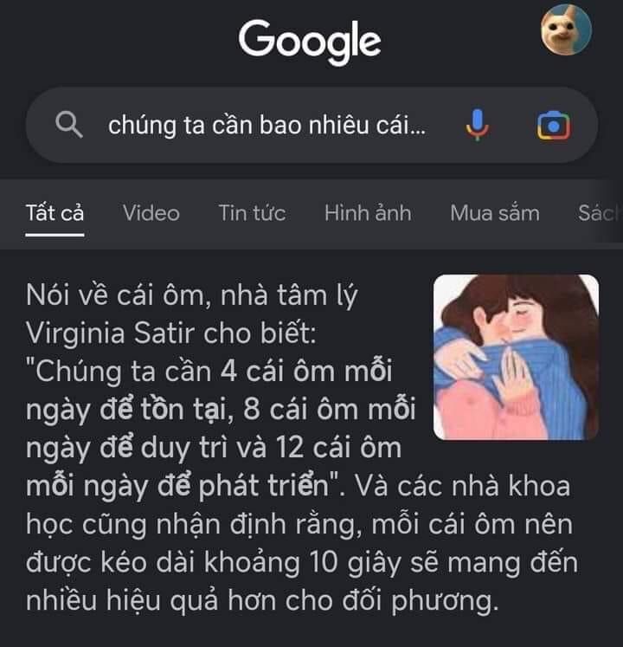
Task: Click the Google logo
Action: (x=309, y=42)
